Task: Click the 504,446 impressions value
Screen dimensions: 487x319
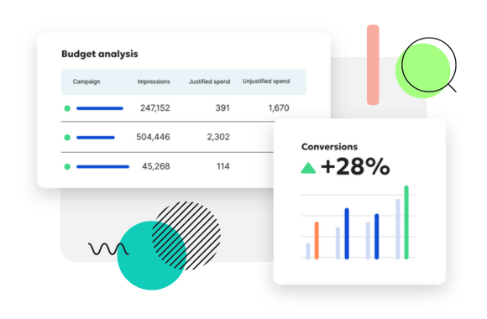Action: 153,137
